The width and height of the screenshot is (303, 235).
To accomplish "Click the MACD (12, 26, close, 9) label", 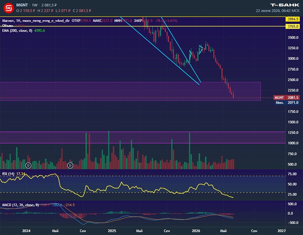I will click(20, 205).
